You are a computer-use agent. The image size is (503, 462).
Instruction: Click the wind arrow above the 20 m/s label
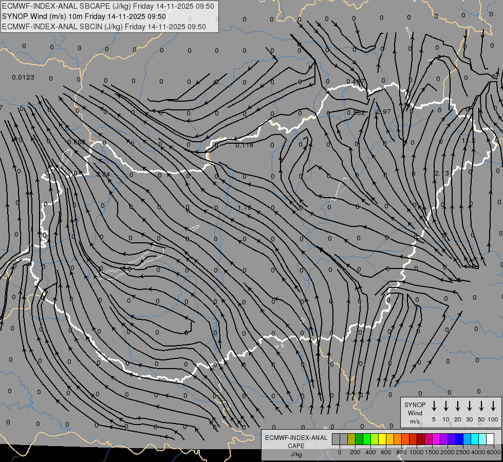(458, 406)
